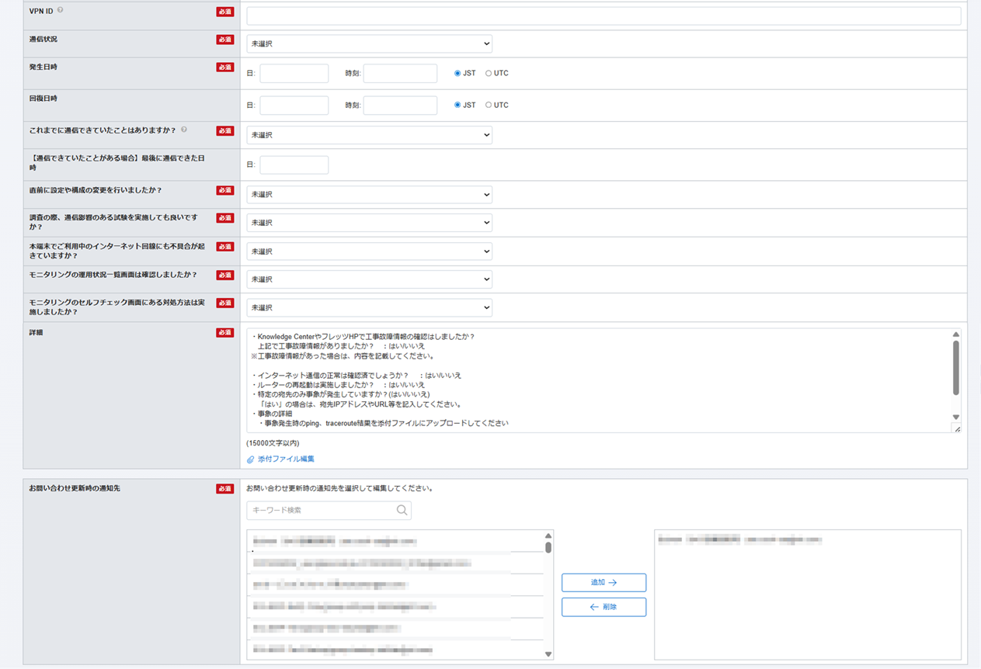The image size is (981, 669).
Task: Click down arrow of notification list scrollbar
Action: click(548, 654)
